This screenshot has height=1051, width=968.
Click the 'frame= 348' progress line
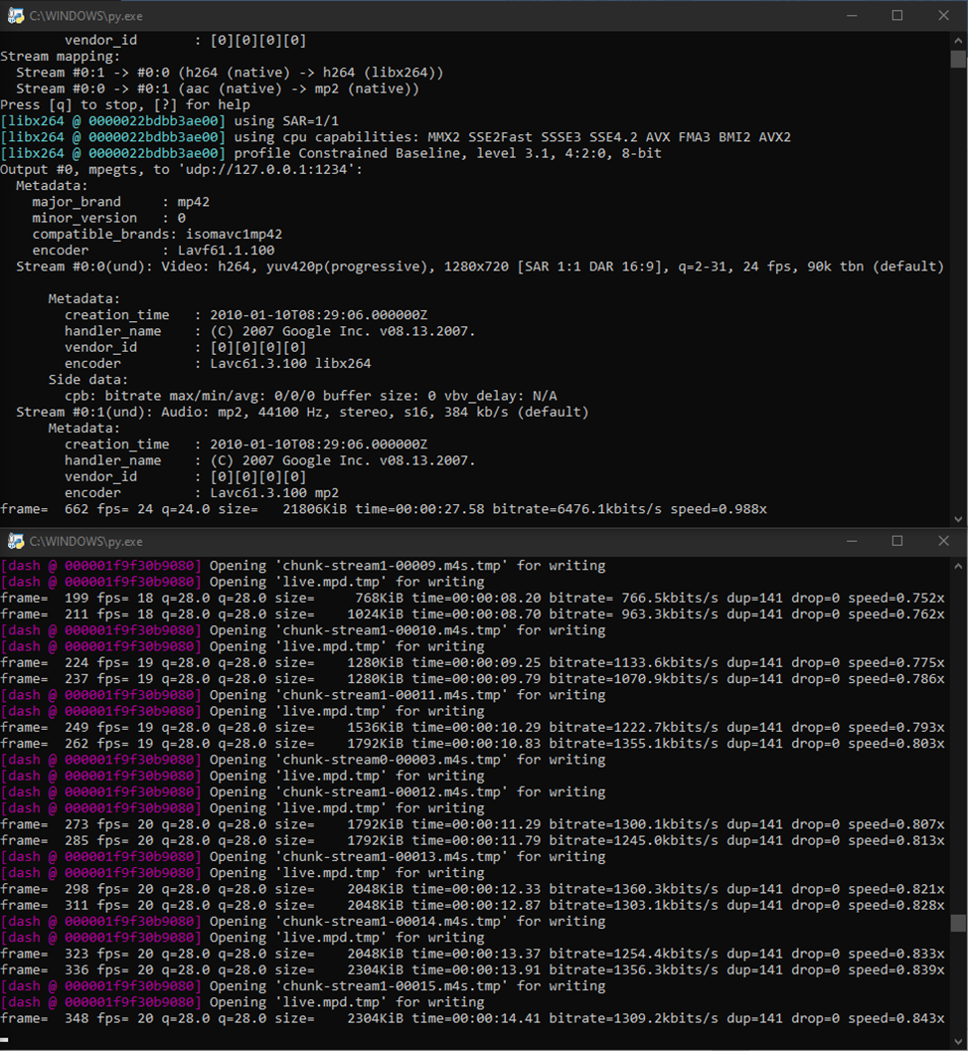tap(472, 1018)
